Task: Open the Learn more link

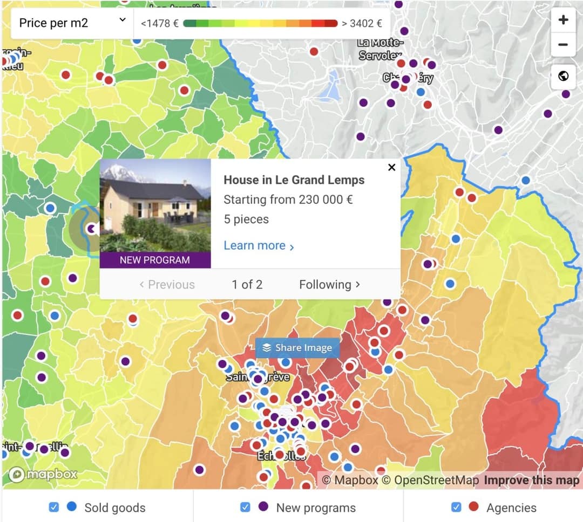Action: point(254,245)
